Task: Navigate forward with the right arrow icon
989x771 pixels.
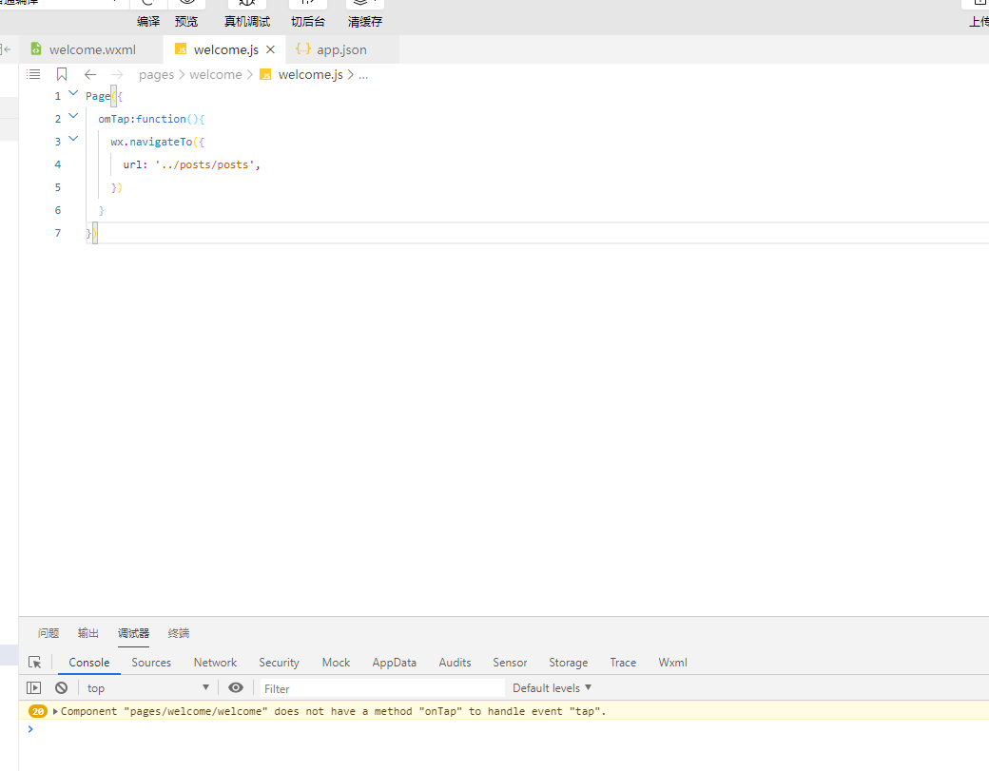Action: (x=117, y=74)
